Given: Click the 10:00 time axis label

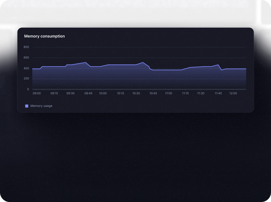Looking at the screenshot, I should [x=103, y=93].
